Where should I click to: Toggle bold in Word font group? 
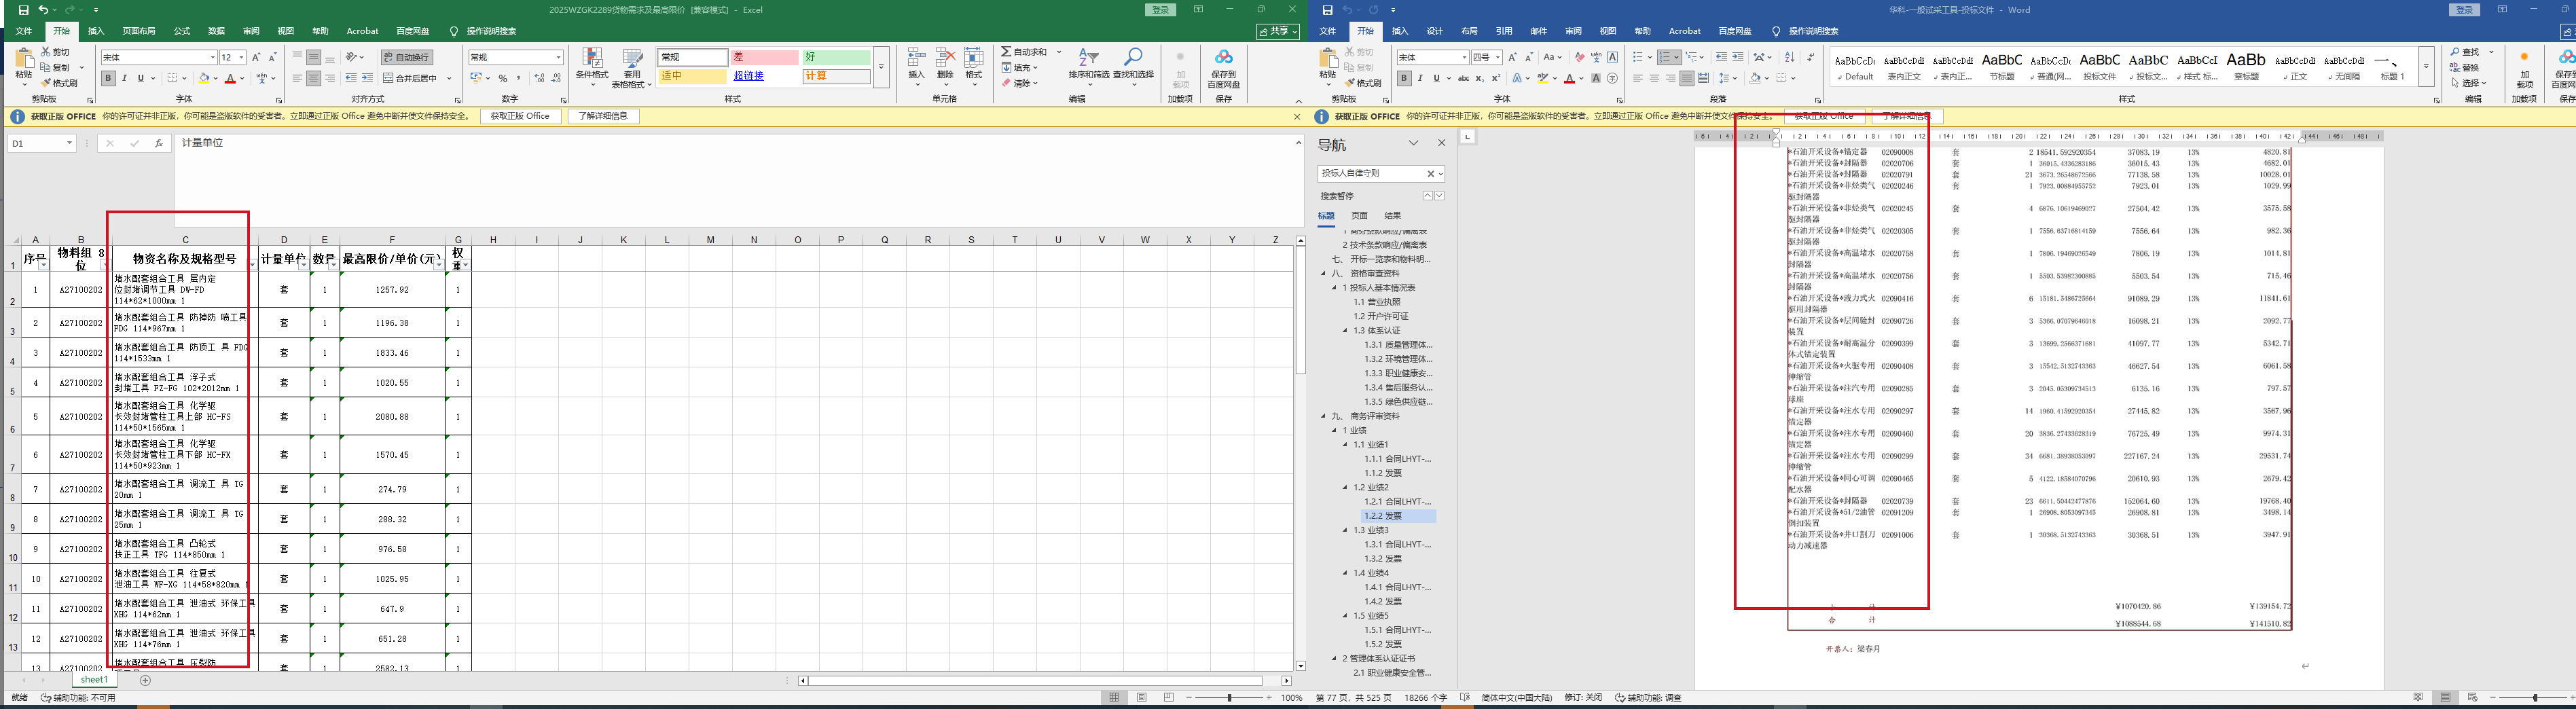(x=1404, y=78)
